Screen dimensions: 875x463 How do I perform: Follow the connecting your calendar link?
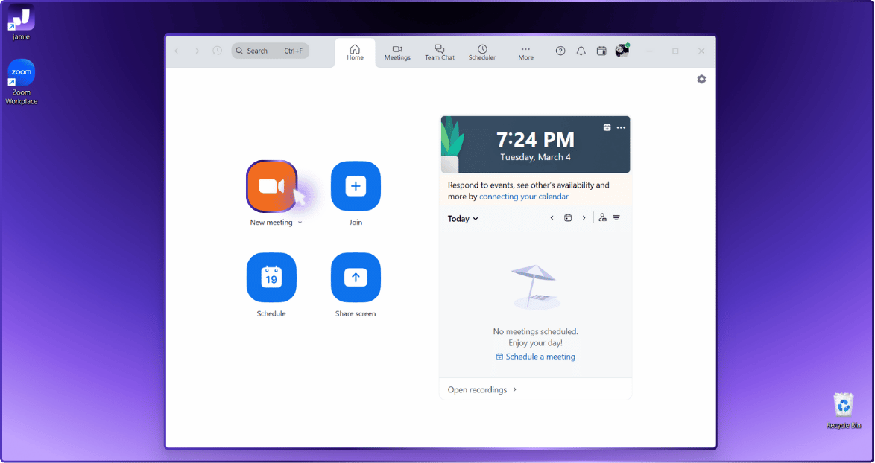click(524, 197)
